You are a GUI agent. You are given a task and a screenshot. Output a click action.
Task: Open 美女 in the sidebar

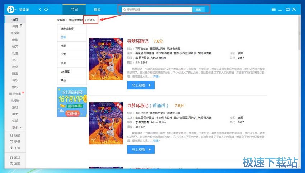coord(15,114)
